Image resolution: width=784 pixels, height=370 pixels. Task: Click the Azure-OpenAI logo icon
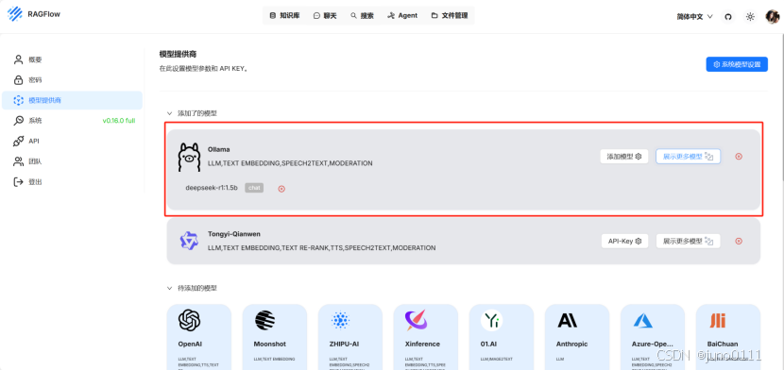coord(643,320)
